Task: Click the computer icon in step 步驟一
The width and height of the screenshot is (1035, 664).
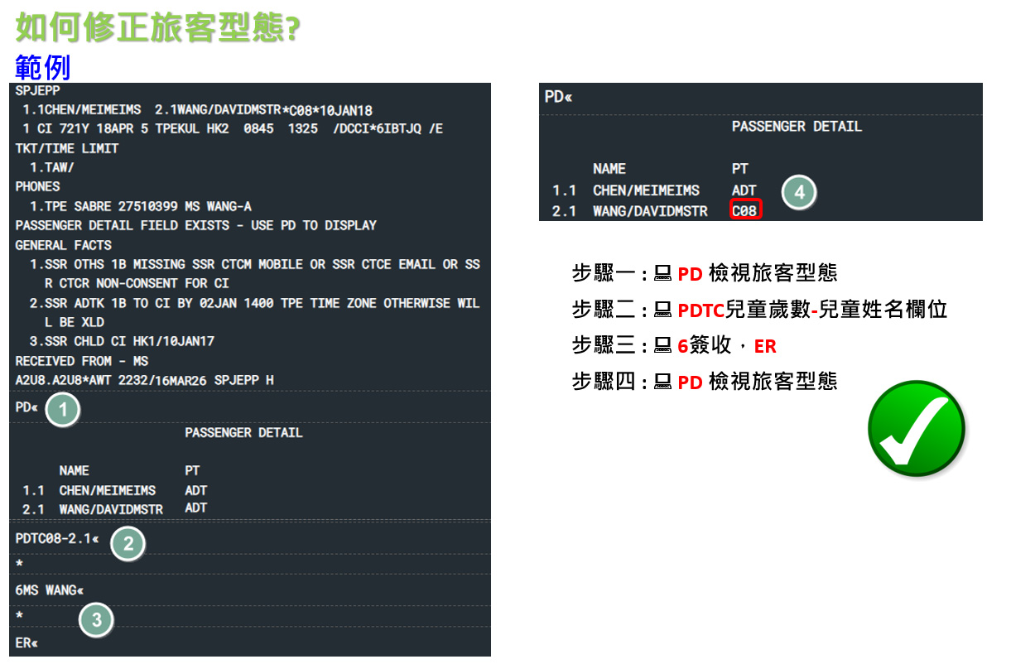Action: click(662, 272)
